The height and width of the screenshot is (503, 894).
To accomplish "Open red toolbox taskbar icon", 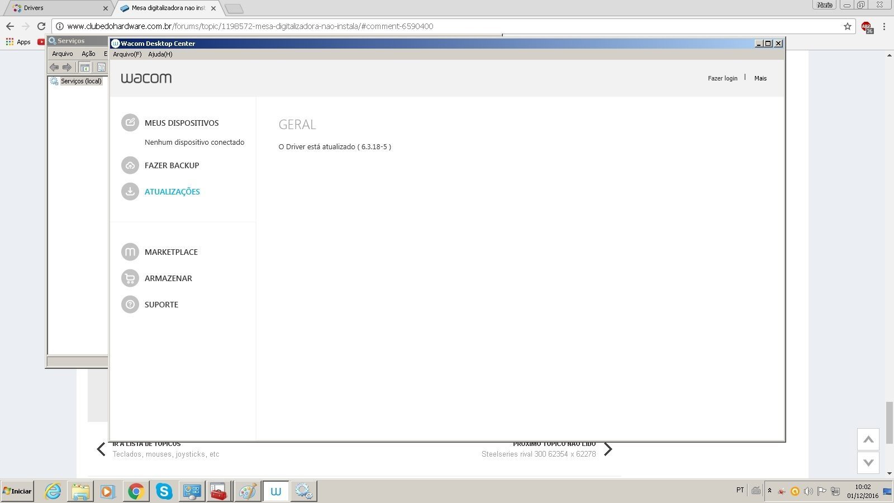I will click(219, 491).
